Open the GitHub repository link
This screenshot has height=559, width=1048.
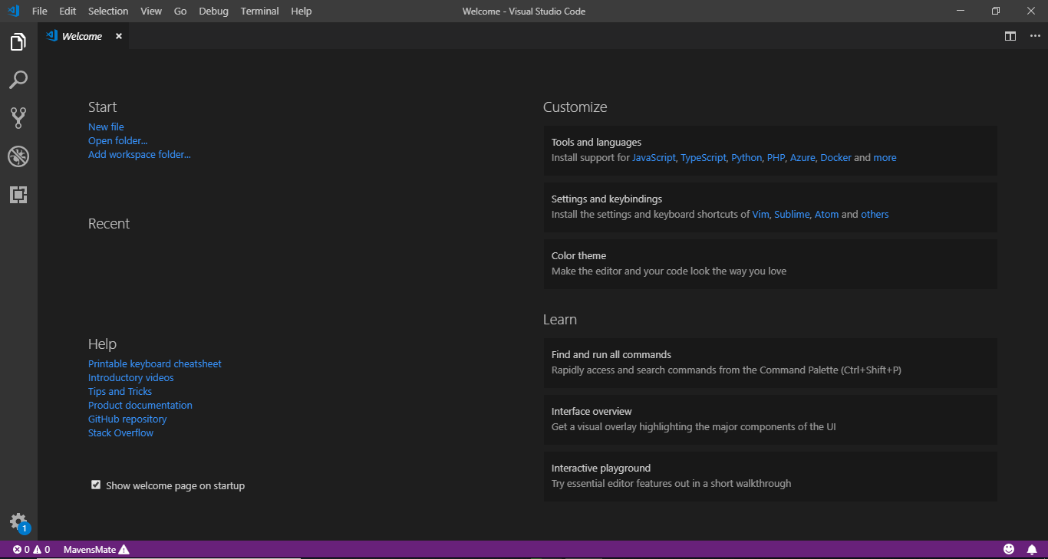pyautogui.click(x=127, y=419)
